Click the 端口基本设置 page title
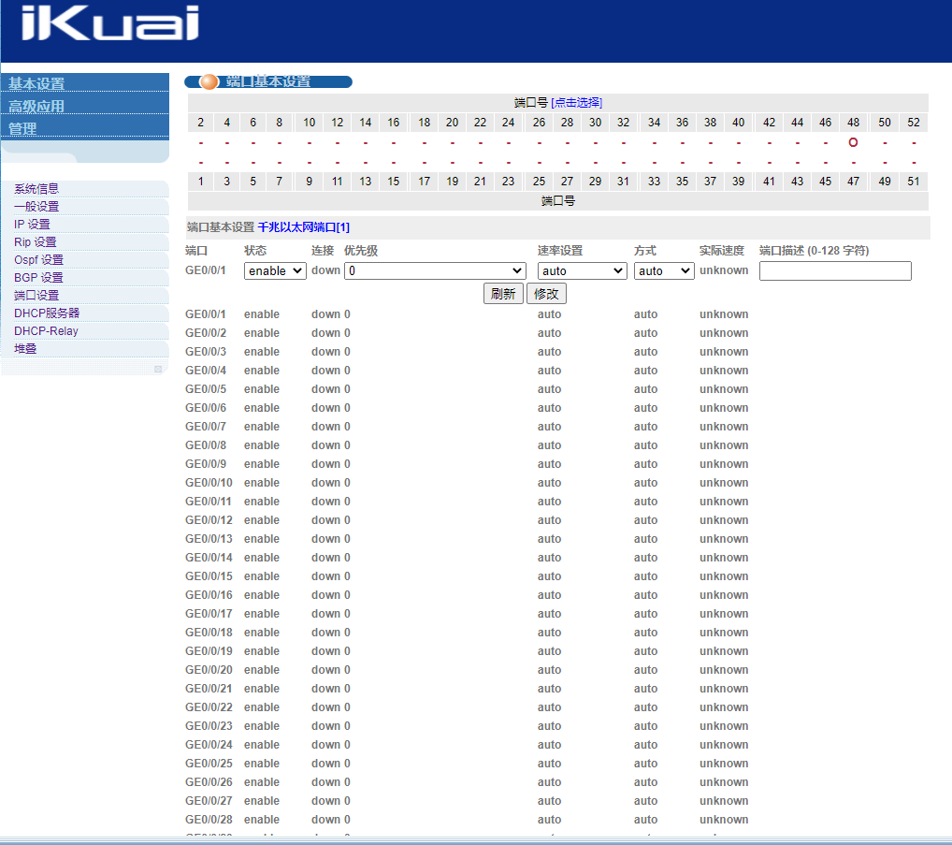The width and height of the screenshot is (952, 845). click(268, 81)
